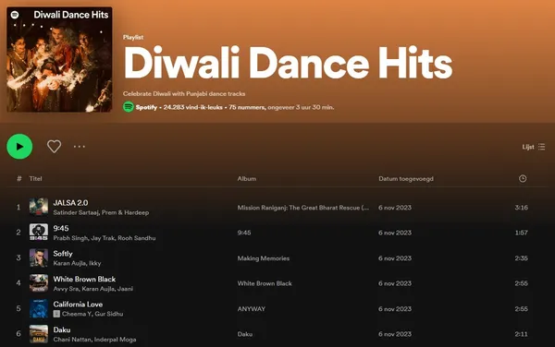The image size is (555, 347).
Task: Select the Softly track title
Action: click(63, 254)
